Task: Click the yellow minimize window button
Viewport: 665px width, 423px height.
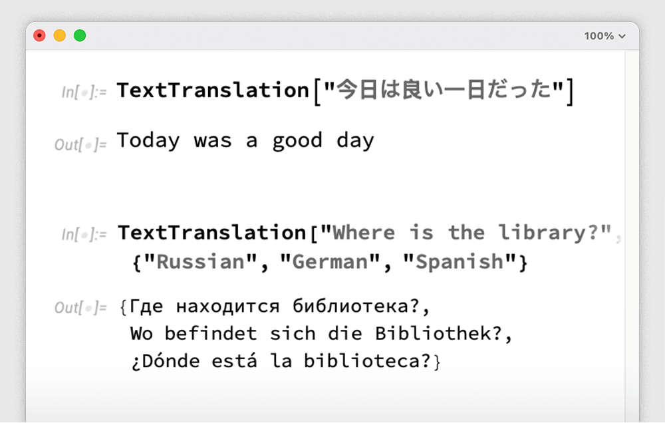Action: (60, 36)
